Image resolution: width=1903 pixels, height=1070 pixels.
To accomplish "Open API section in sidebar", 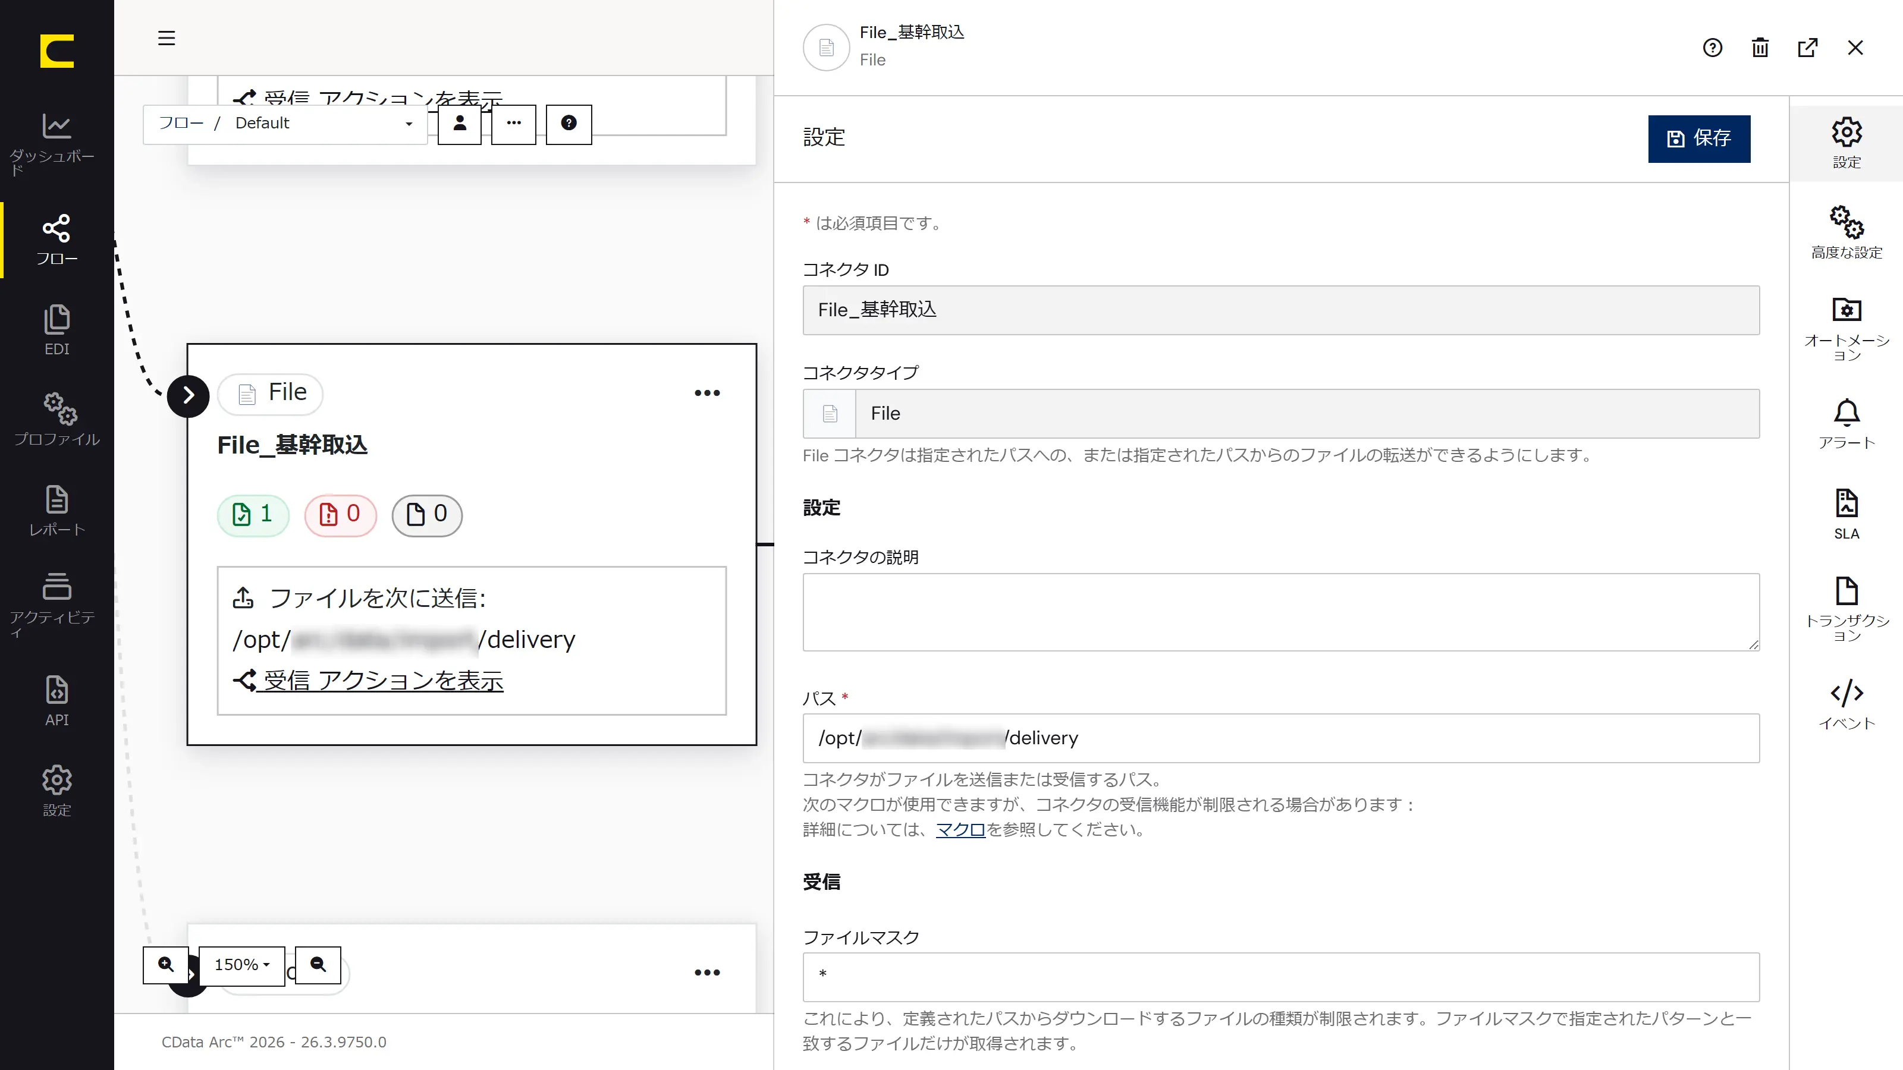I will 57,701.
